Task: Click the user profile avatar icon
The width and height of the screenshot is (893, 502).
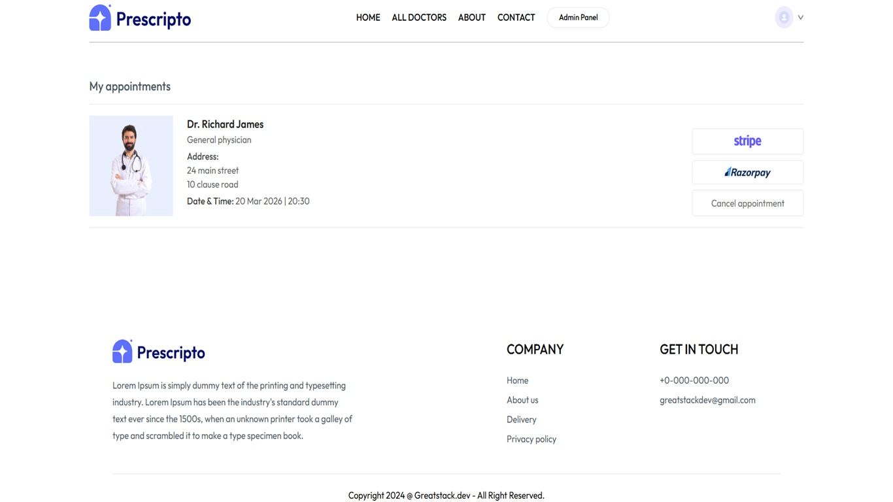Action: (x=783, y=18)
